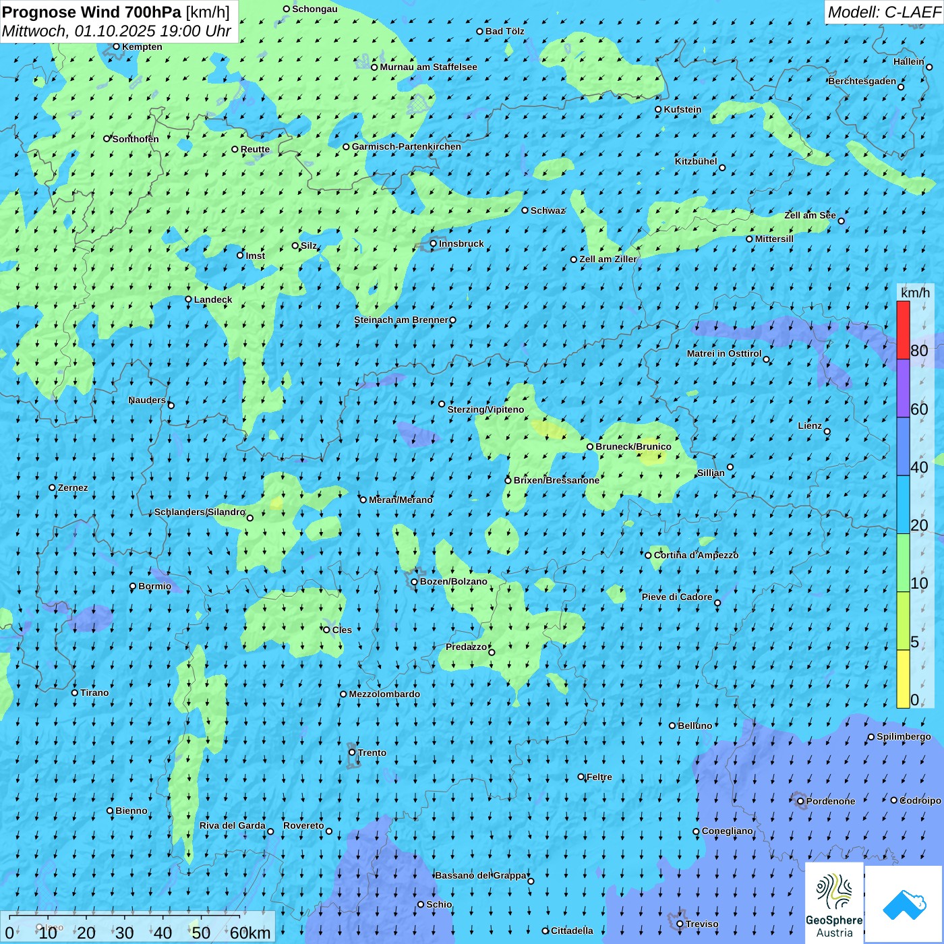Screen dimensions: 944x944
Task: Click the Brixen/Bressanone label
Action: click(556, 480)
